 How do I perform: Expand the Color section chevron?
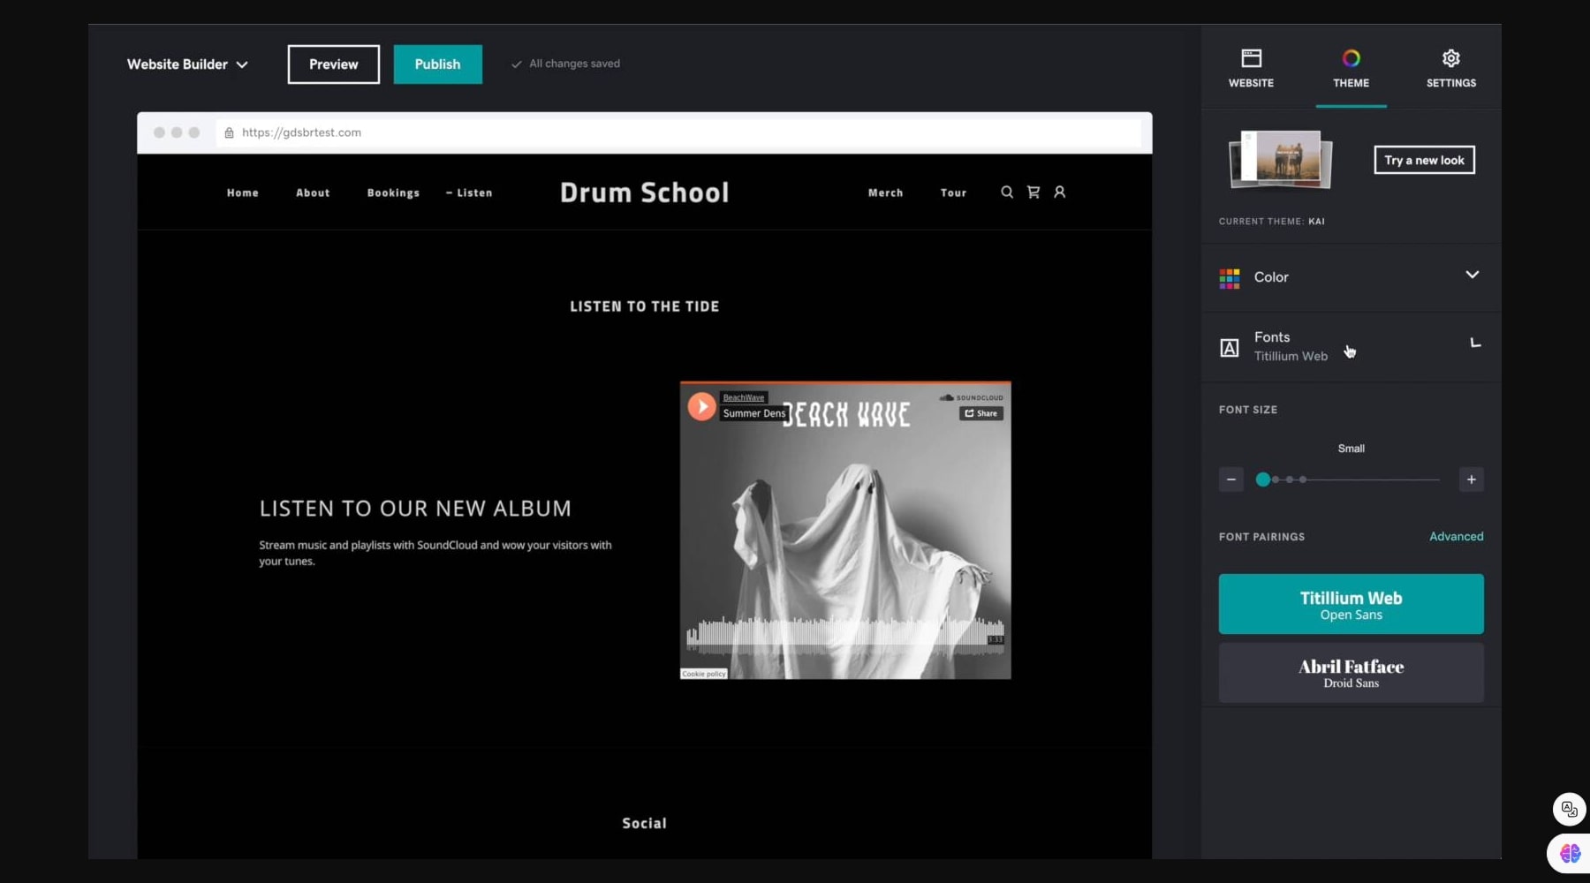(x=1472, y=275)
